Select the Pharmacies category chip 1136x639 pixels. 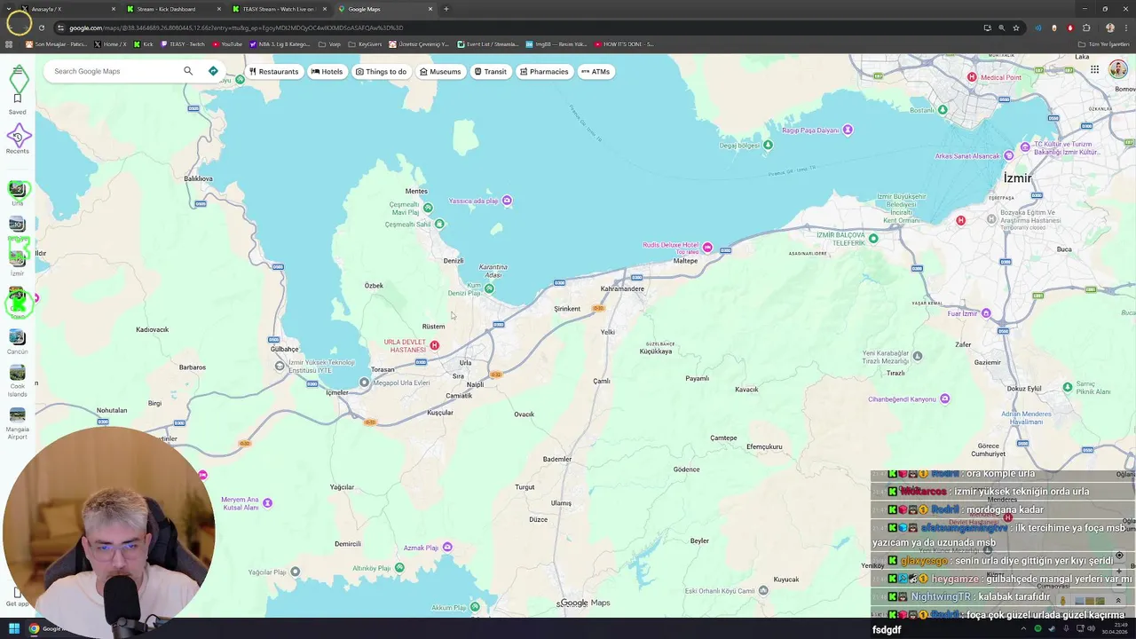[x=544, y=71]
